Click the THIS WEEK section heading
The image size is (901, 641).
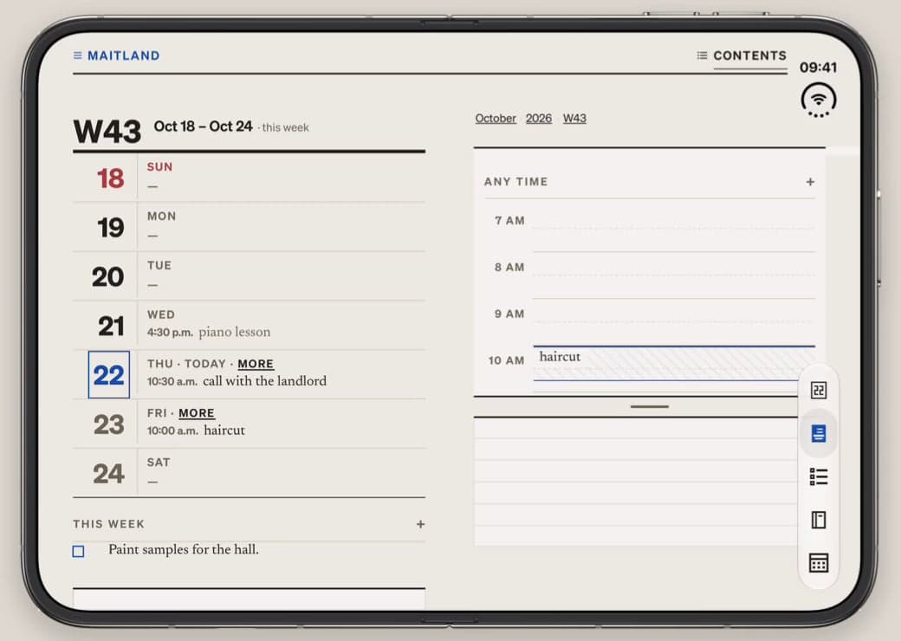click(108, 524)
